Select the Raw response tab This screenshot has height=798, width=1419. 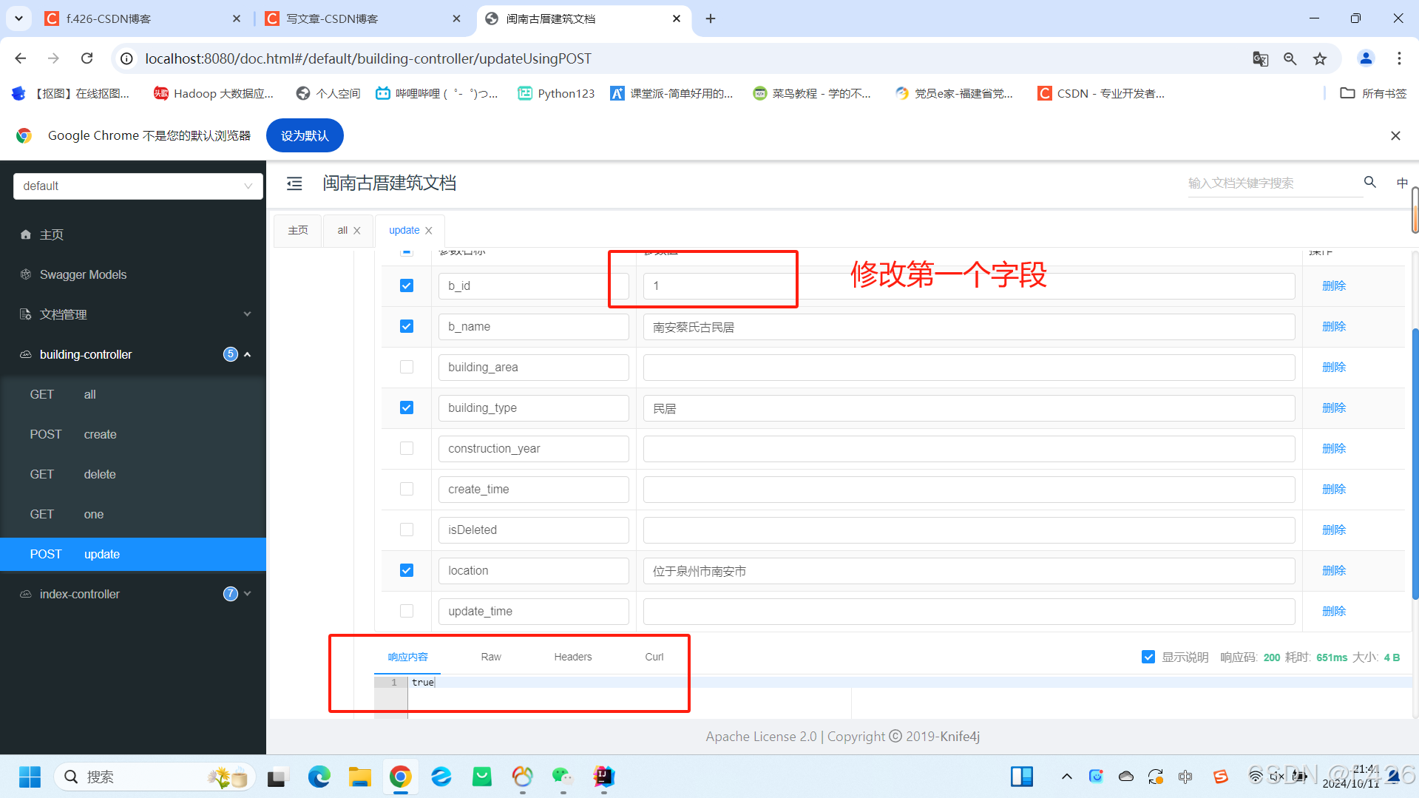pyautogui.click(x=491, y=657)
